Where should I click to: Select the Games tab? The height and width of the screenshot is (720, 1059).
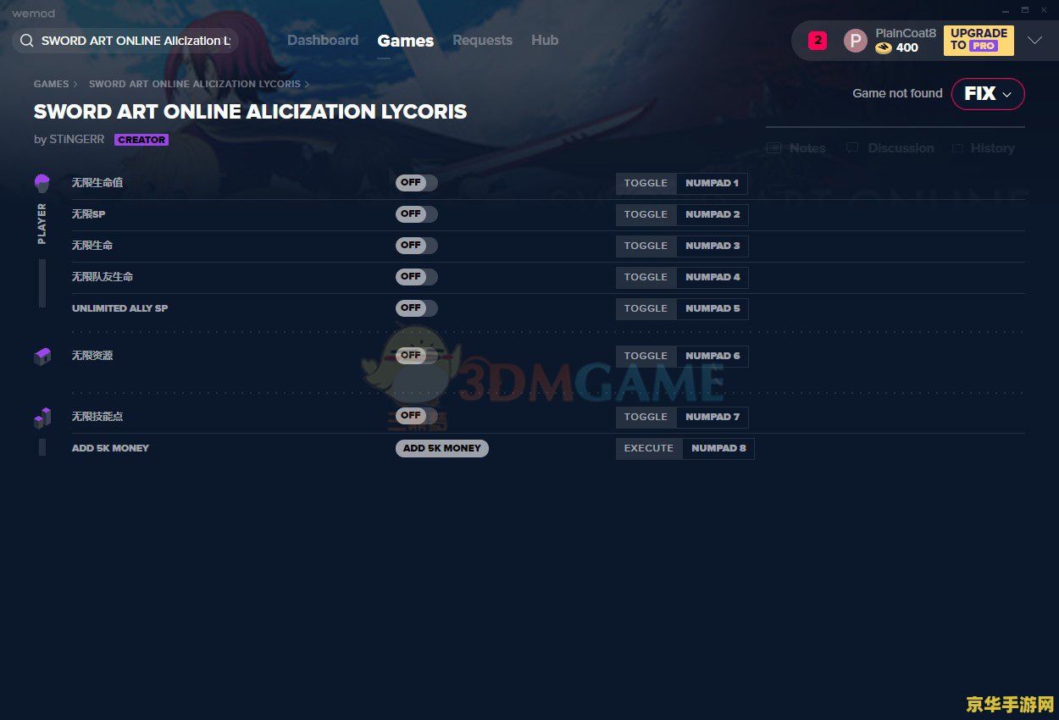point(406,41)
